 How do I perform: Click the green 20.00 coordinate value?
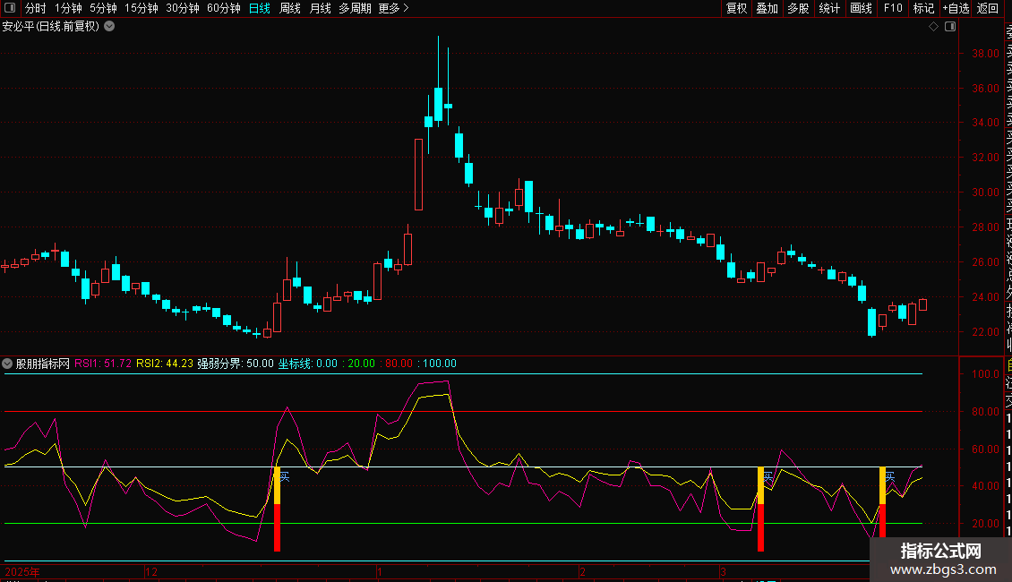tap(362, 364)
